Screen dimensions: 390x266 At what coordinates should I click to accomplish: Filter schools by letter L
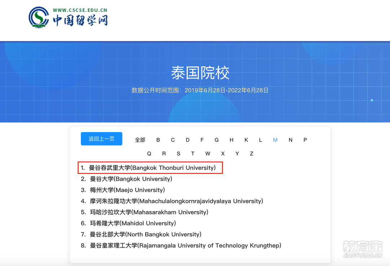[x=260, y=140]
